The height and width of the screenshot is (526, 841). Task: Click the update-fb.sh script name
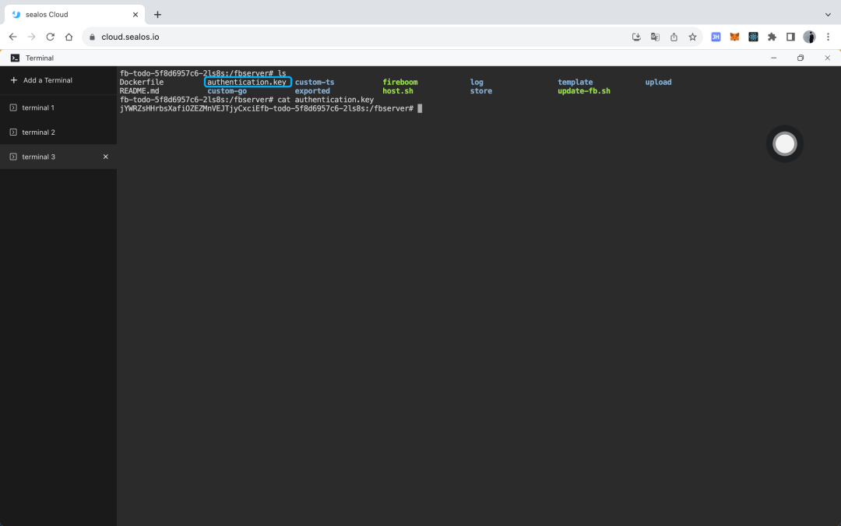pos(583,90)
